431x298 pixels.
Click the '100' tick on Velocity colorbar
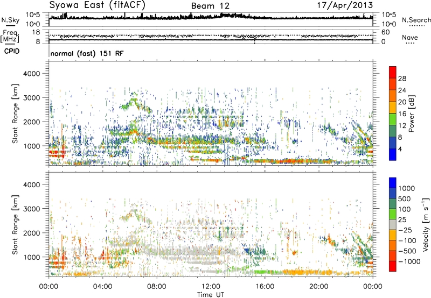click(405, 209)
